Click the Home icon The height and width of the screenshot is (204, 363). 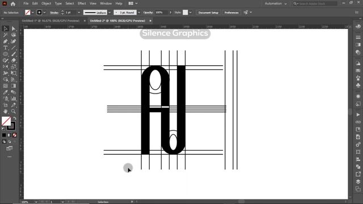point(13,4)
